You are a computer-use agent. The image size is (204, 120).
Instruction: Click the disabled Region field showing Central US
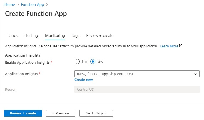pyautogui.click(x=137, y=89)
